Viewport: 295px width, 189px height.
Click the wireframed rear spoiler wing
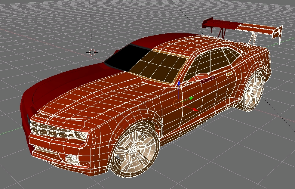pos(259,30)
